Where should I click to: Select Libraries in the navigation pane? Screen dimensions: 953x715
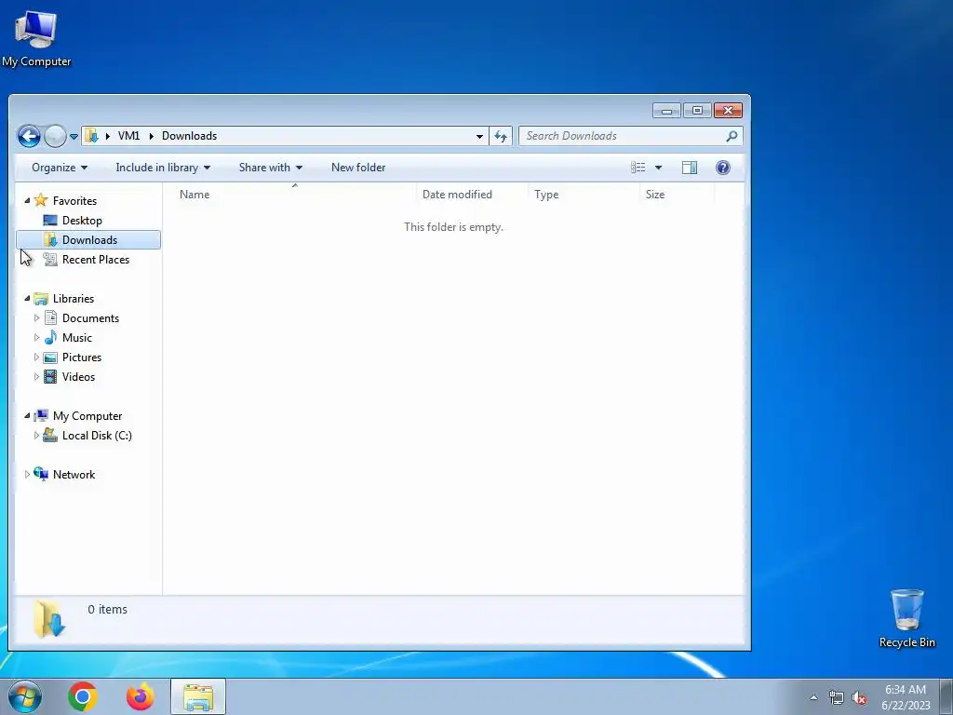coord(73,299)
